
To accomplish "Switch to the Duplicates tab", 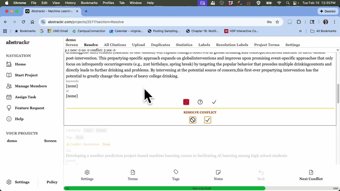I will tap(160, 45).
